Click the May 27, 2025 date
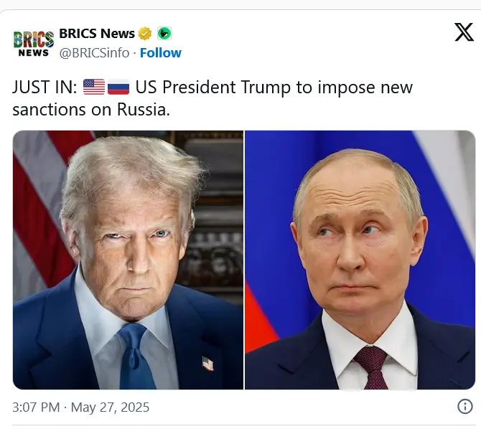Image resolution: width=481 pixels, height=434 pixels. (110, 407)
